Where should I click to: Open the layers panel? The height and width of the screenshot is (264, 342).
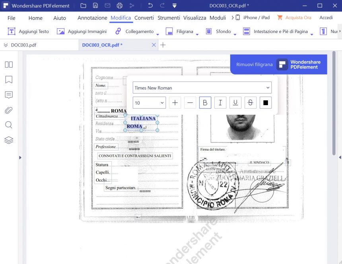coord(9,140)
